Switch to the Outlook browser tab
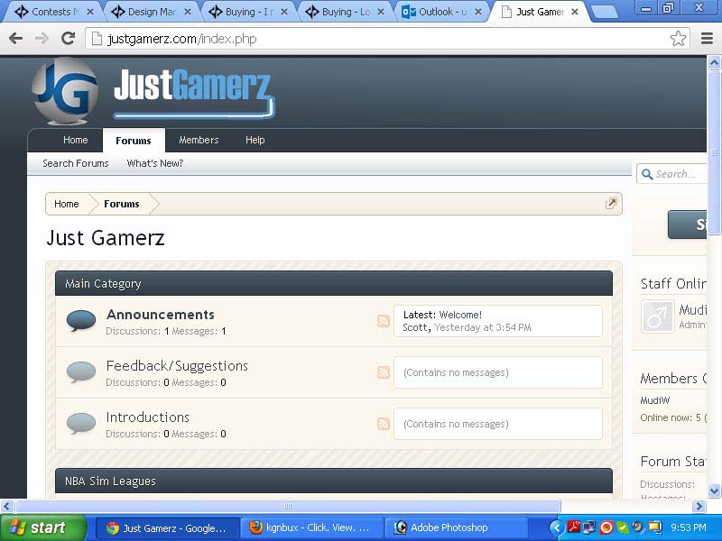 [x=440, y=12]
